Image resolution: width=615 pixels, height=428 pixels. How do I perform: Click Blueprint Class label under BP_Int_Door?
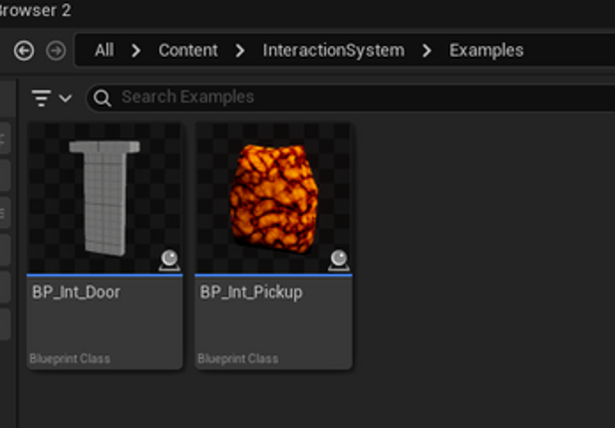point(70,358)
